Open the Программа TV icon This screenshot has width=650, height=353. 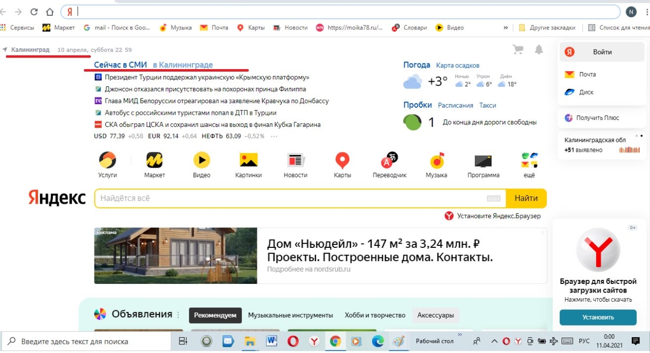coord(483,161)
